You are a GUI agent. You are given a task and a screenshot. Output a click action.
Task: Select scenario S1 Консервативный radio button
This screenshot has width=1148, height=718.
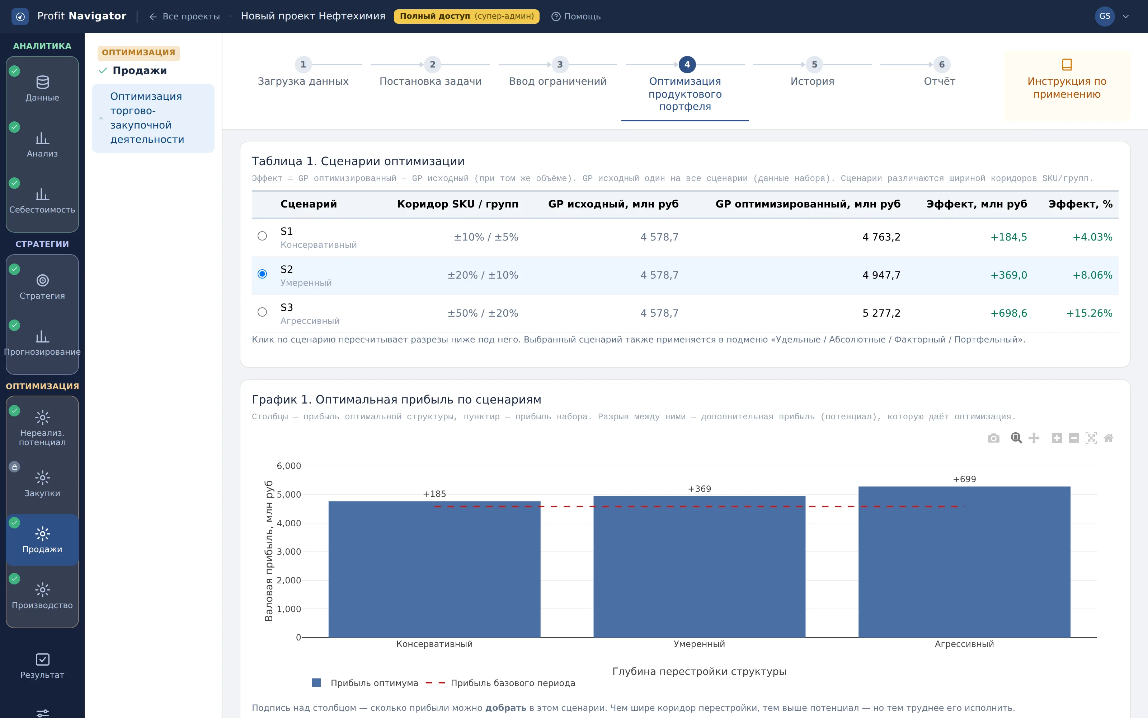tap(262, 236)
